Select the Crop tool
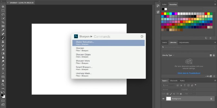The height and width of the screenshot is (108, 217). tap(3, 22)
